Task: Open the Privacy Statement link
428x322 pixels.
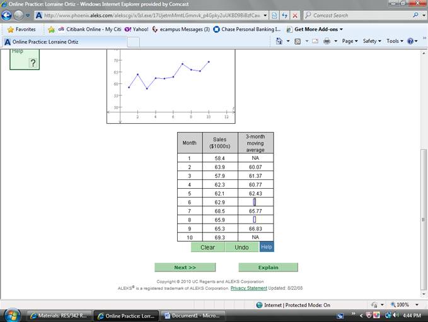Action: point(248,288)
